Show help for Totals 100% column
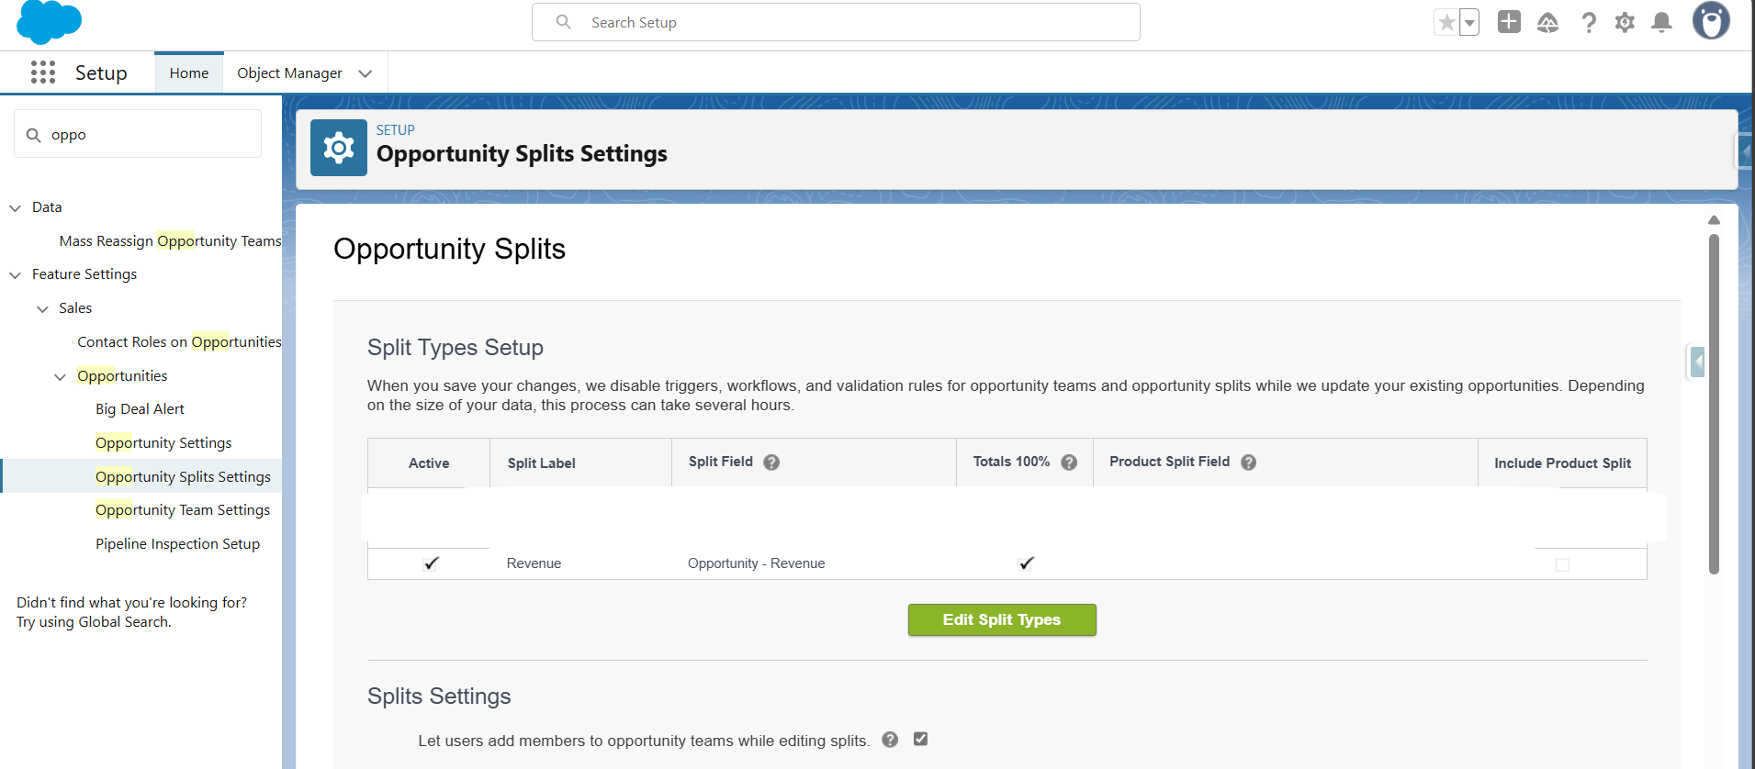This screenshot has height=769, width=1755. [1069, 463]
